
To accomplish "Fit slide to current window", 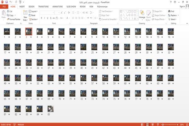I will point(187,124).
